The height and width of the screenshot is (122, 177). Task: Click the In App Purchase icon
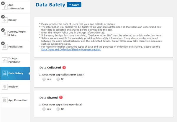5,60
